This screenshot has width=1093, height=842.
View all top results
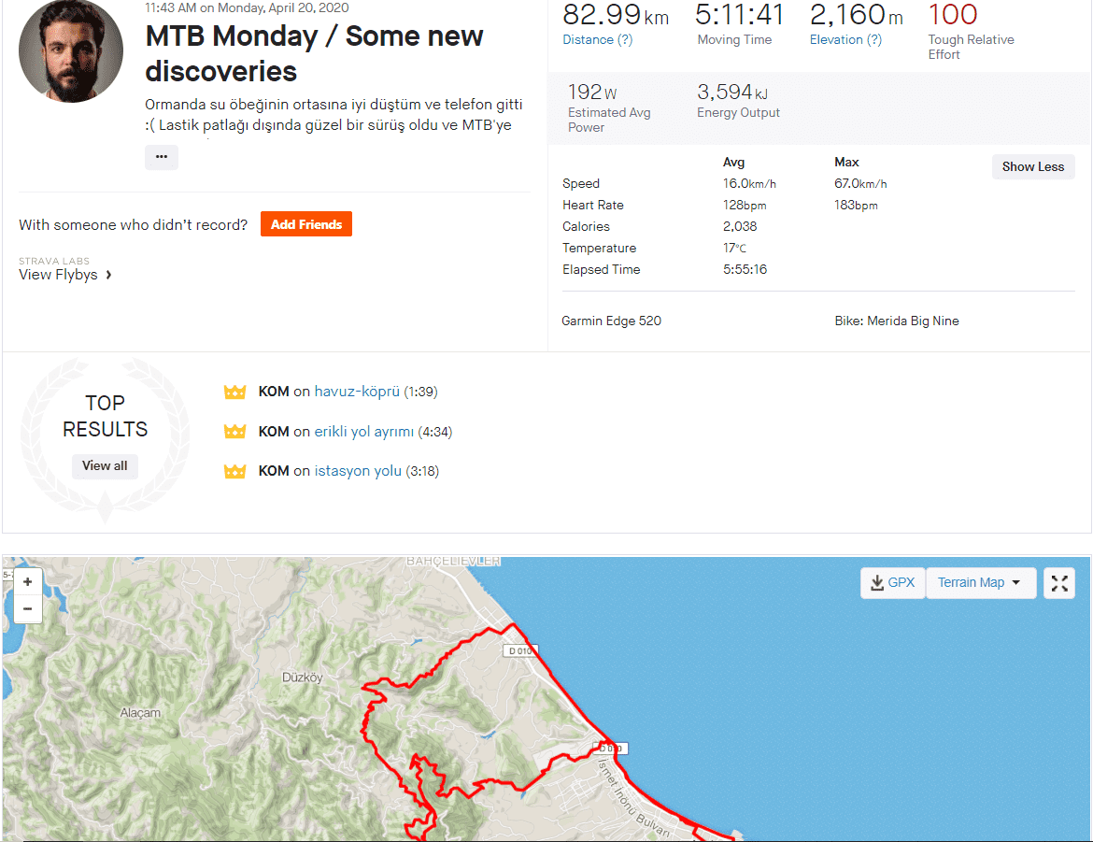(x=105, y=465)
